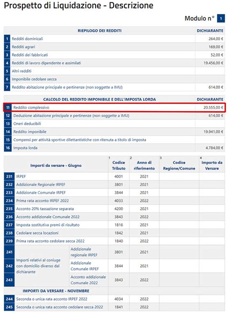Select 'Reddito abitazione principale e pertinenze' row 7 label
This screenshot has height=312, width=227.
coord(67,87)
